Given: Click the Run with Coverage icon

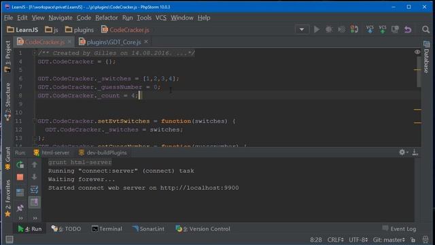Looking at the screenshot, I should coord(341,29).
